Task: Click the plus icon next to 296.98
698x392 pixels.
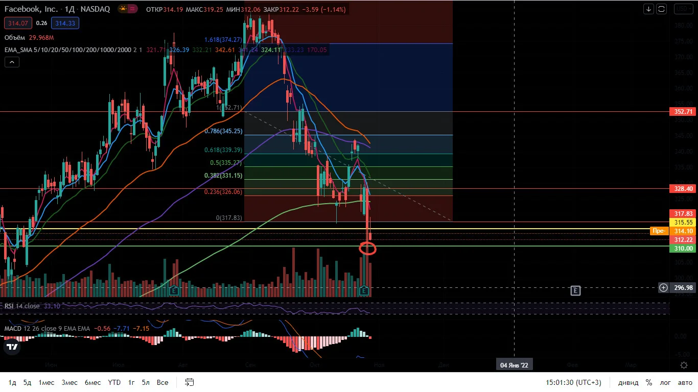Action: pos(663,288)
